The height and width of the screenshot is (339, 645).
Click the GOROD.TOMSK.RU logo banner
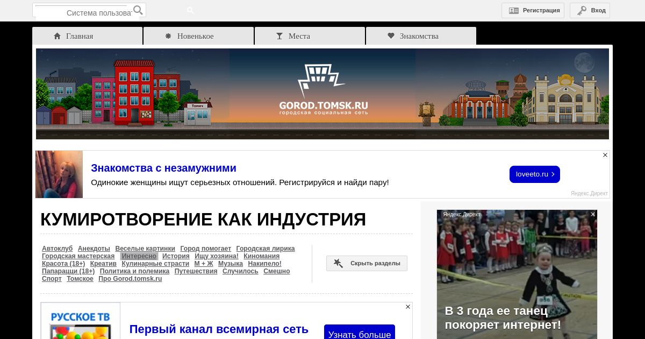[322, 94]
